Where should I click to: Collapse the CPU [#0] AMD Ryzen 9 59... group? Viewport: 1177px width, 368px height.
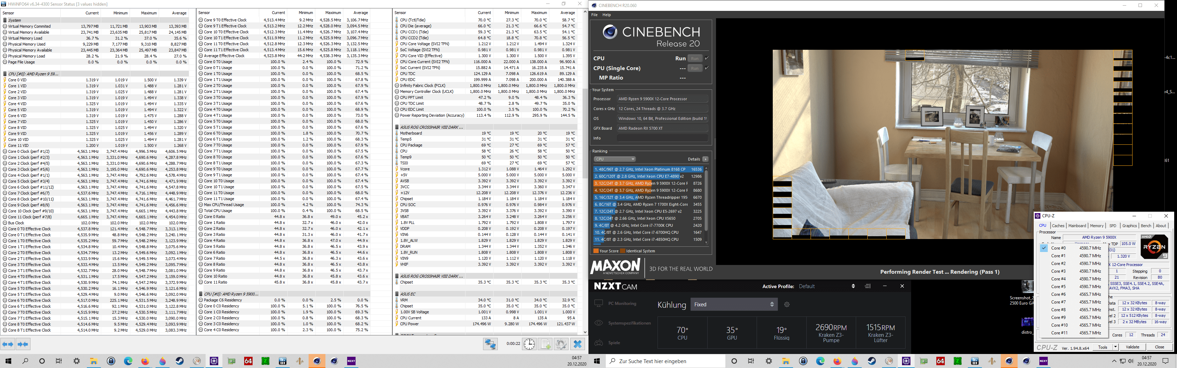pos(5,74)
